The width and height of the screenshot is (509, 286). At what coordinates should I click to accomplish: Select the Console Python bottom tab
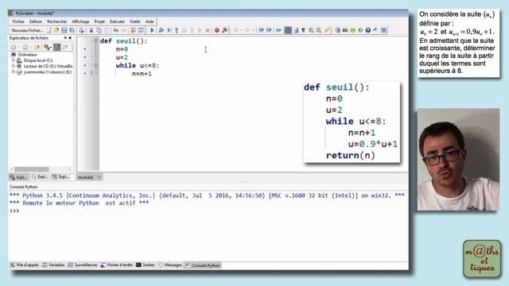(203, 265)
